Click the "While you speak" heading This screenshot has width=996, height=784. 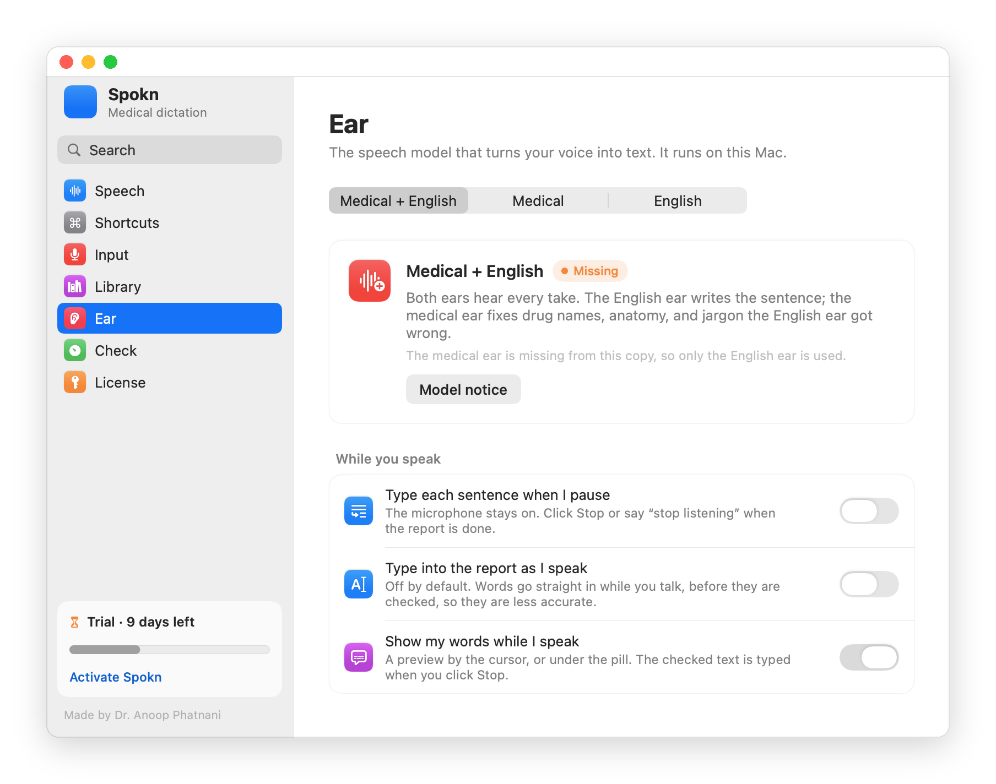388,459
